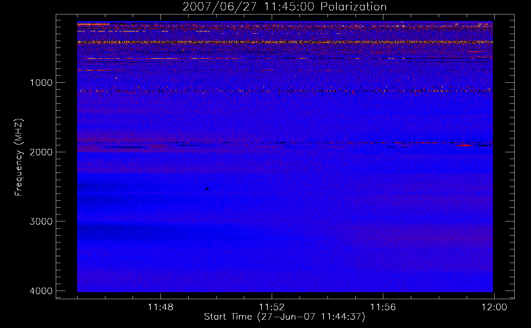Image resolution: width=531 pixels, height=328 pixels.
Task: Click the plot title "2007/06/27 11:45:00 Polarization"
Action: 285,7
